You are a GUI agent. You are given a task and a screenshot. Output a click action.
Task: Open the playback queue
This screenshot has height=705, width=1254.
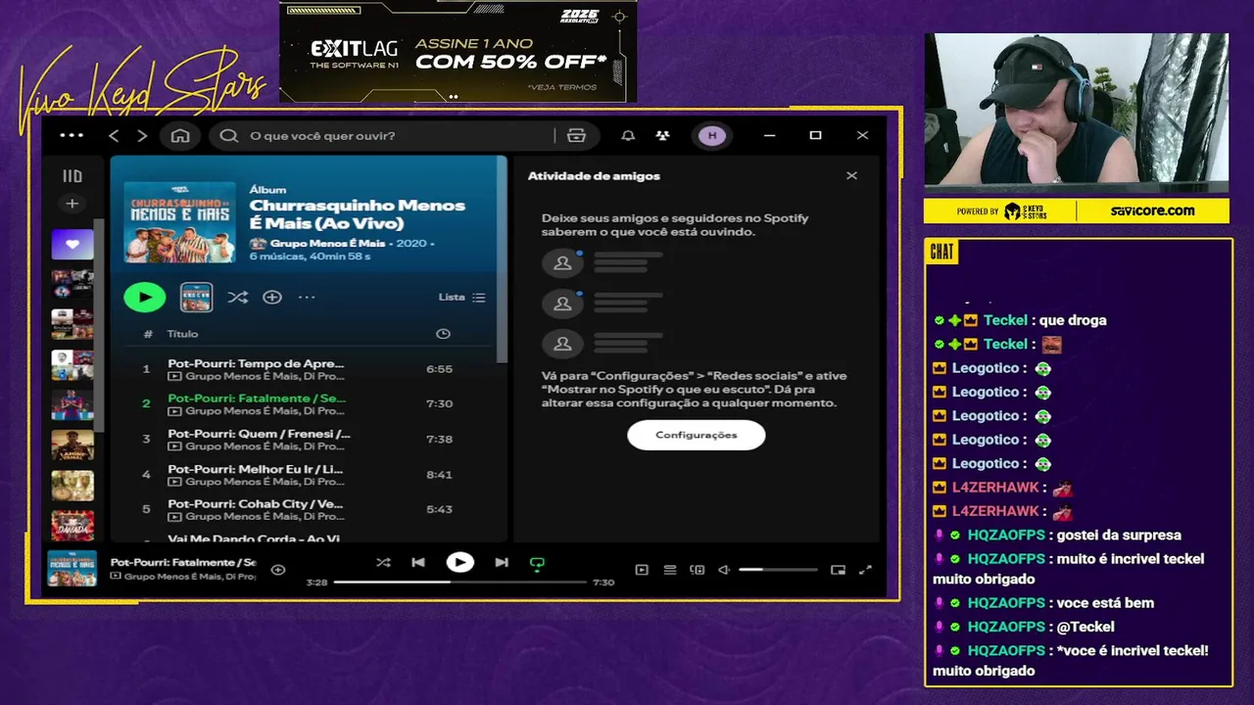[670, 570]
